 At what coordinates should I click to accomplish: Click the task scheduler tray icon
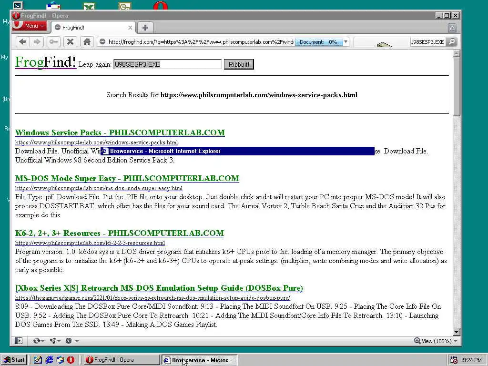coord(454,360)
